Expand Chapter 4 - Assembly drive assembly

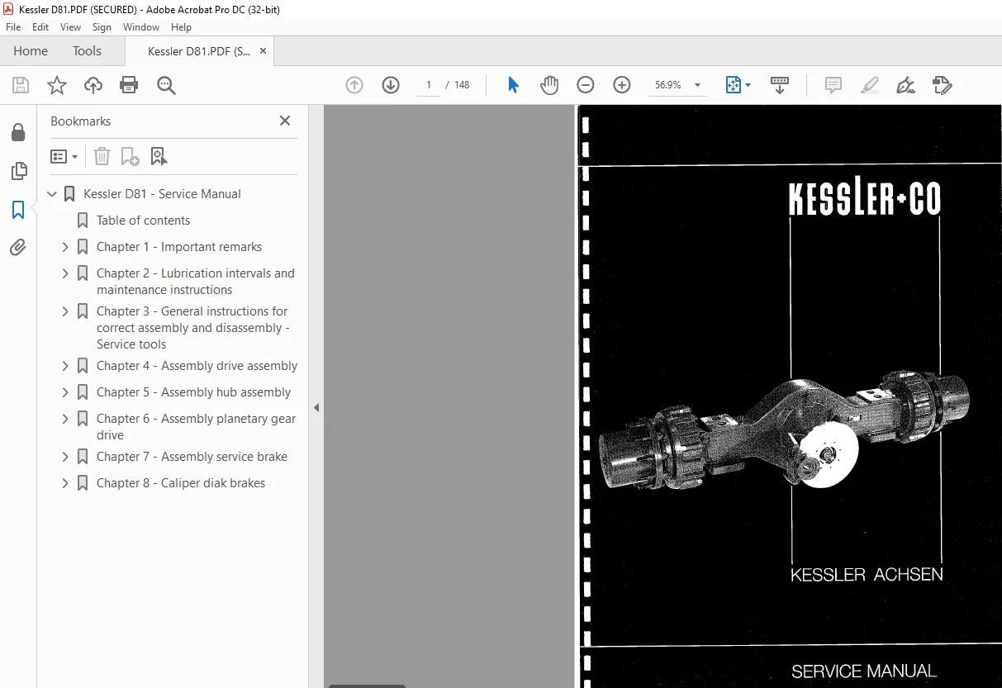[x=65, y=366]
